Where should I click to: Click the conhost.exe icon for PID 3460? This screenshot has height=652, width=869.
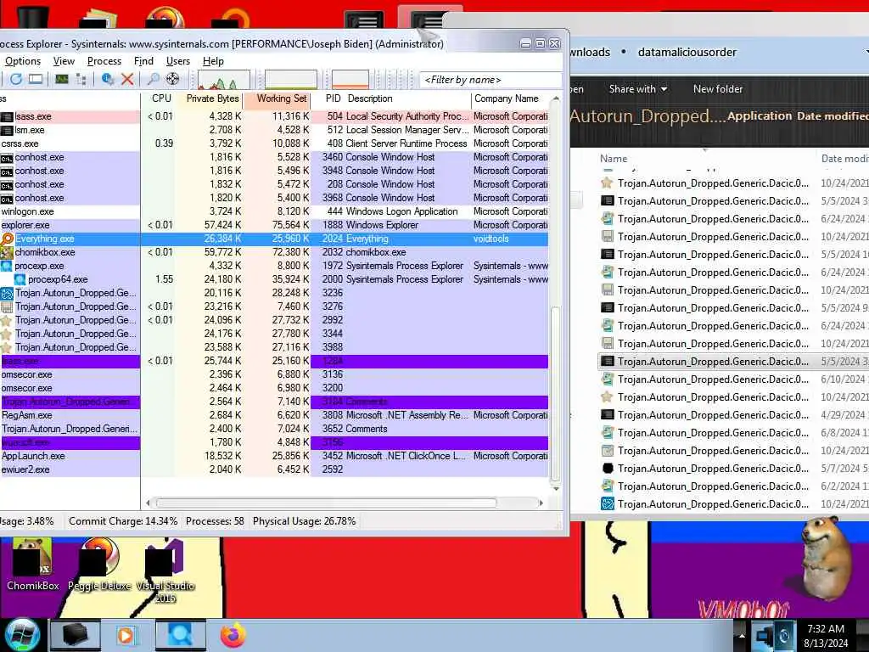(7, 158)
